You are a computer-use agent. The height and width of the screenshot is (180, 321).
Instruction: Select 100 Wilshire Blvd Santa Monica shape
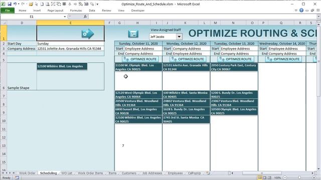(x=186, y=94)
